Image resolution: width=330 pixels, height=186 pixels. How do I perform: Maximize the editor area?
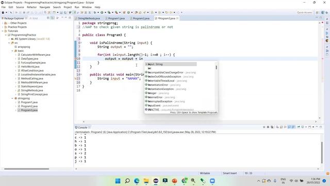321,18
